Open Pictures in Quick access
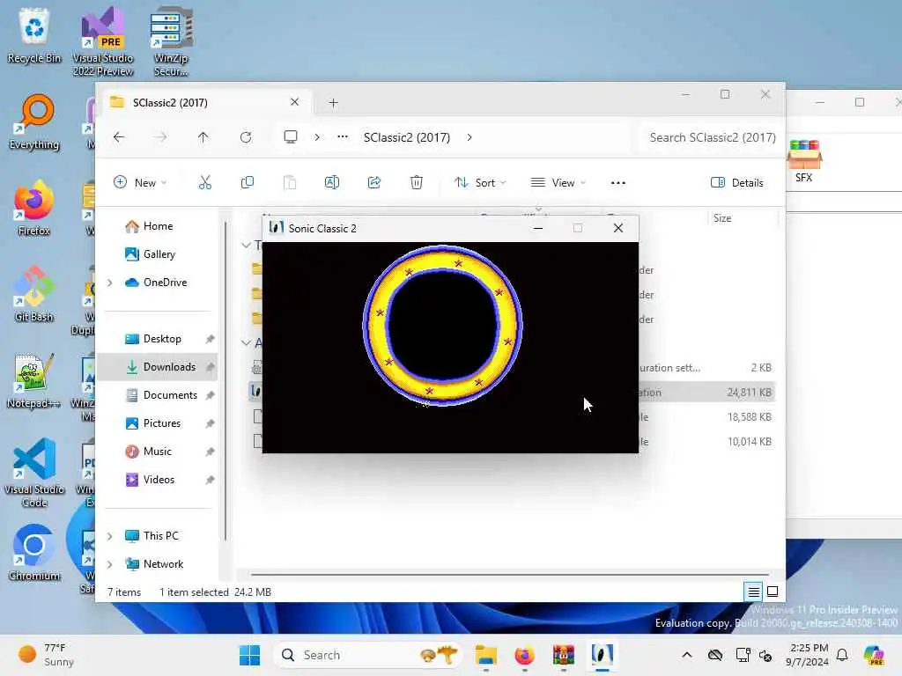Image resolution: width=902 pixels, height=676 pixels. pos(159,423)
